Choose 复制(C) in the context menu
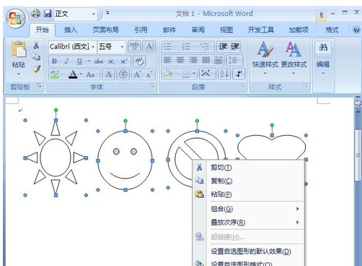Screen dimensions: 362x266 [249, 181]
